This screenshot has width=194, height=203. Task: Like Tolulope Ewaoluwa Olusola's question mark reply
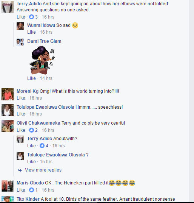(31, 162)
